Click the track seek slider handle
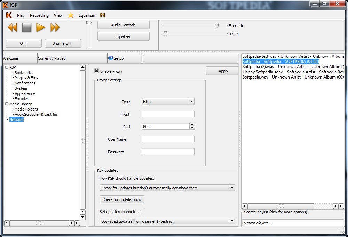The height and width of the screenshot is (237, 348). pyautogui.click(x=165, y=34)
